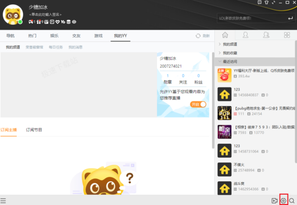The image size is (297, 205).
Task: Click the Y-coin icon under nickname
Action: pos(63,22)
